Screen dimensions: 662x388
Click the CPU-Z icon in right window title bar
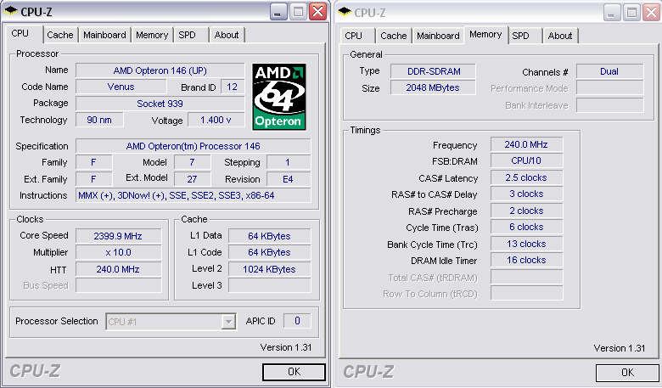click(344, 11)
